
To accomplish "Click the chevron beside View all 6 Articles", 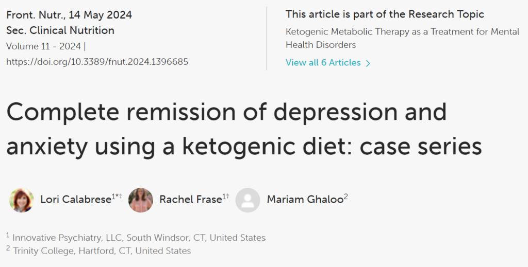I will click(368, 63).
